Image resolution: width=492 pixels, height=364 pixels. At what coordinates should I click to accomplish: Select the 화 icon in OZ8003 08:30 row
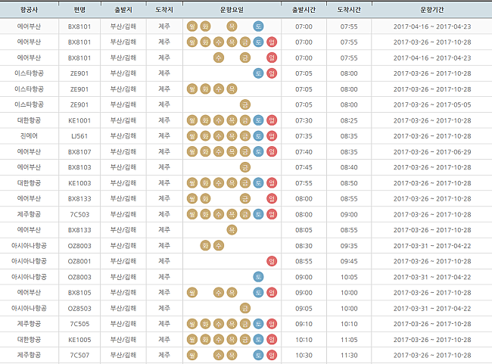click(x=205, y=245)
